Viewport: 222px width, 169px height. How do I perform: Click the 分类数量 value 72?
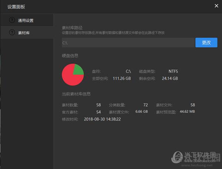click(x=145, y=105)
